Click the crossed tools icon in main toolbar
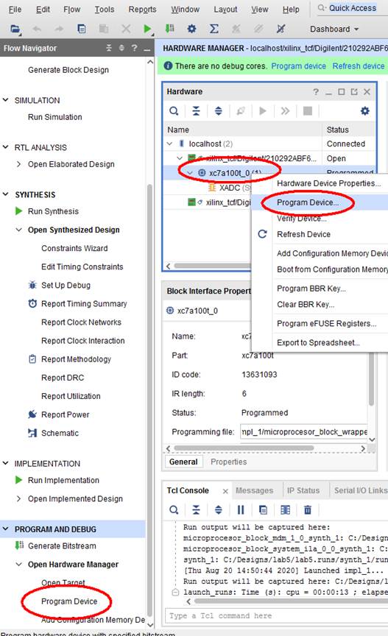The width and height of the screenshot is (388, 636). [x=281, y=29]
